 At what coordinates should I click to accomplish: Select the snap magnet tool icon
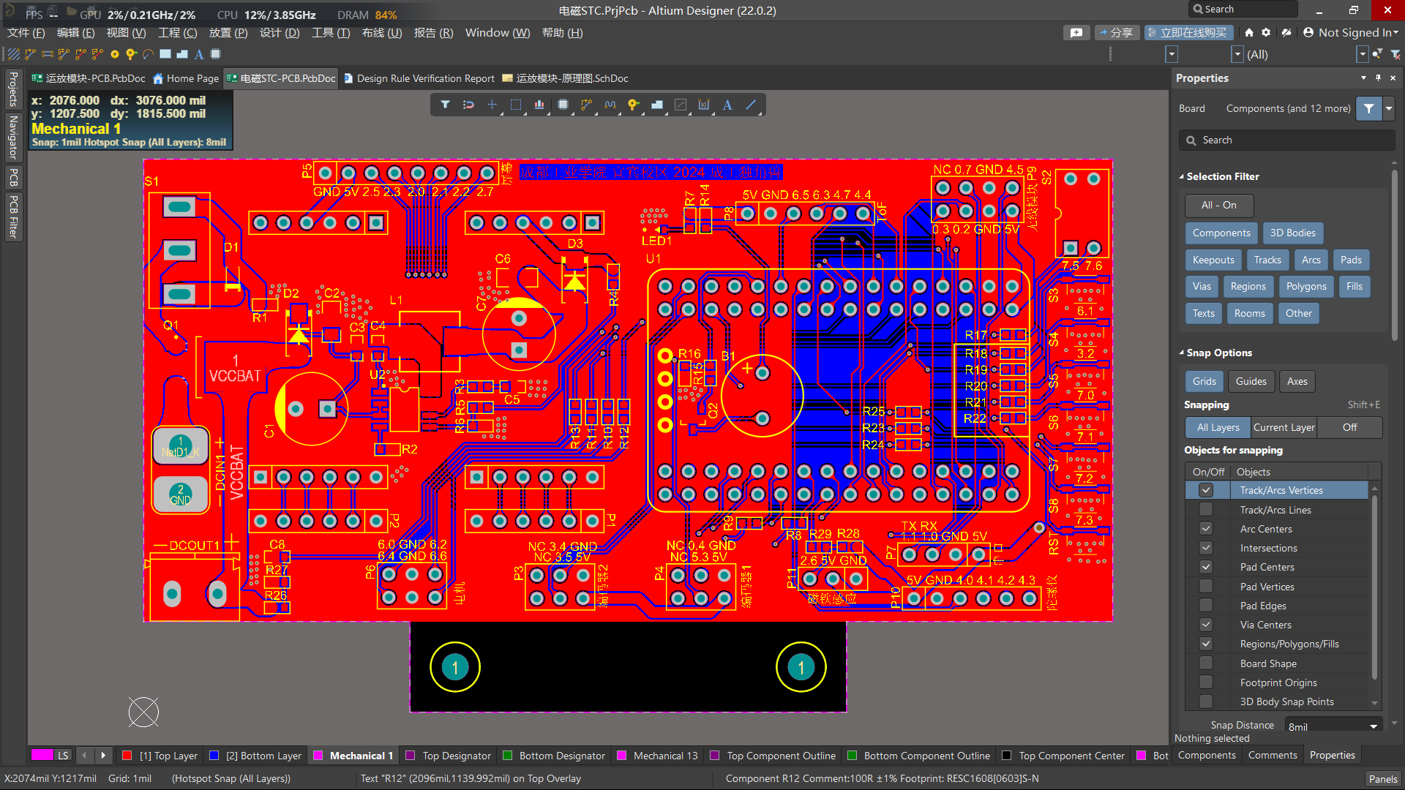468,105
